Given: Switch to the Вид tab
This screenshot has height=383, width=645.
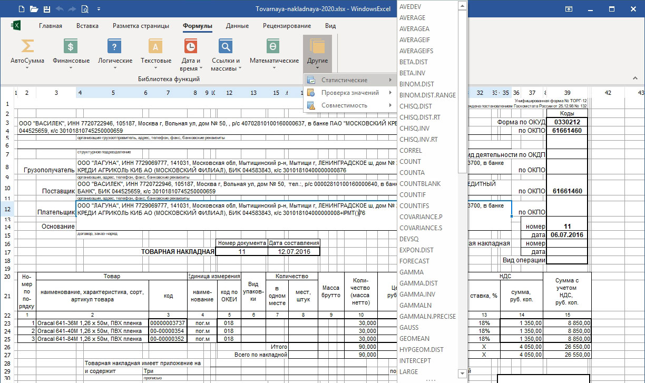Looking at the screenshot, I should [x=330, y=26].
